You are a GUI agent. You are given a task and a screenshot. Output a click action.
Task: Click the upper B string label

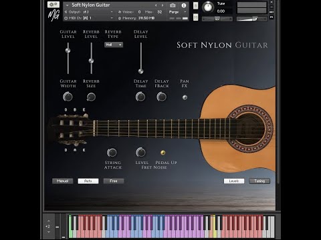point(75,110)
